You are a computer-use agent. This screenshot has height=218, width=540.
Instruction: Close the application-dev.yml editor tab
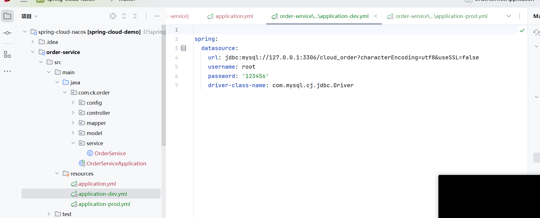pos(375,16)
